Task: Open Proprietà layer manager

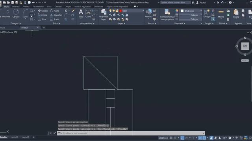Action: point(104,15)
